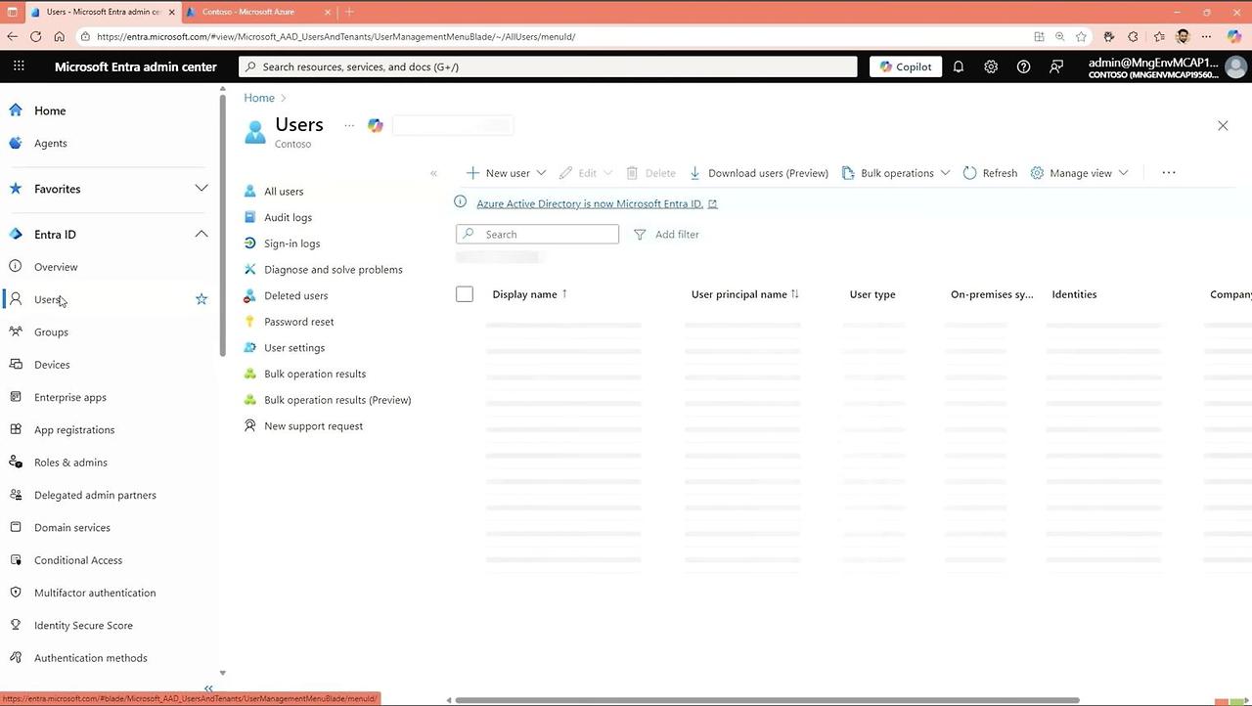Go back with the browser back arrow
Image resolution: width=1252 pixels, height=706 pixels.
[x=12, y=37]
